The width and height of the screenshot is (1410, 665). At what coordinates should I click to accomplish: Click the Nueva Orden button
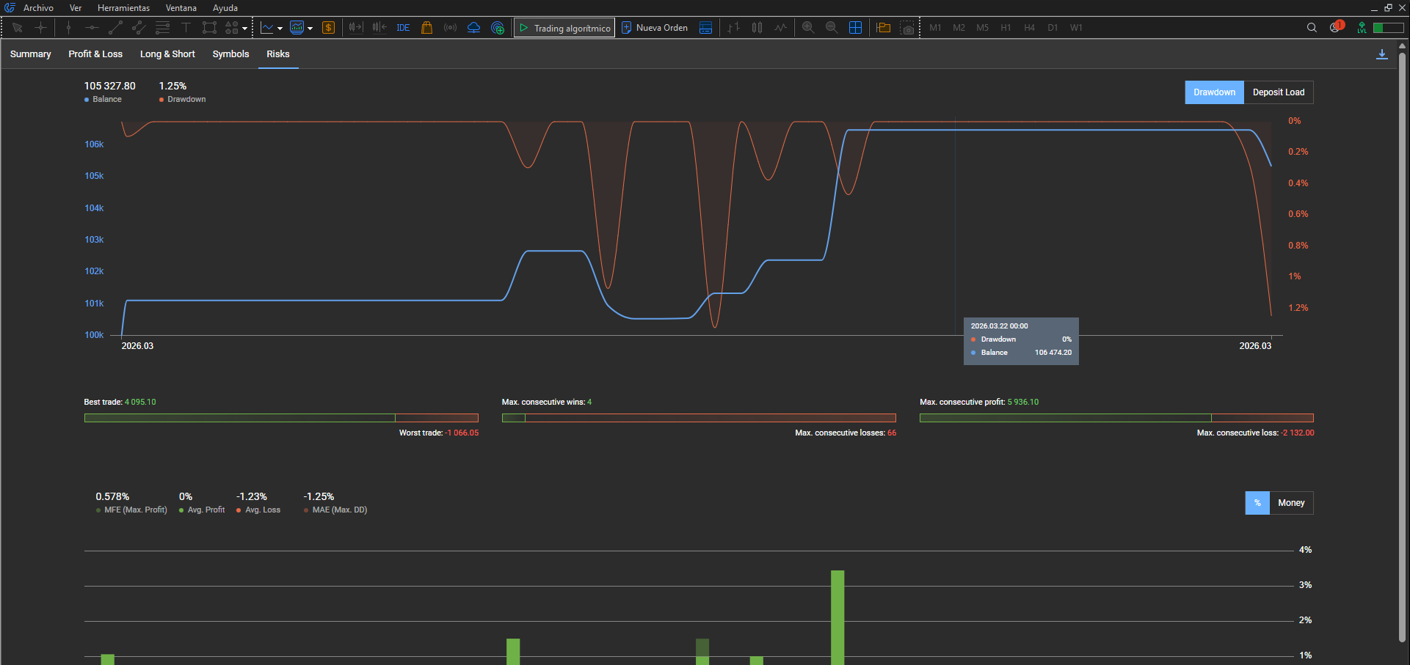click(x=655, y=28)
